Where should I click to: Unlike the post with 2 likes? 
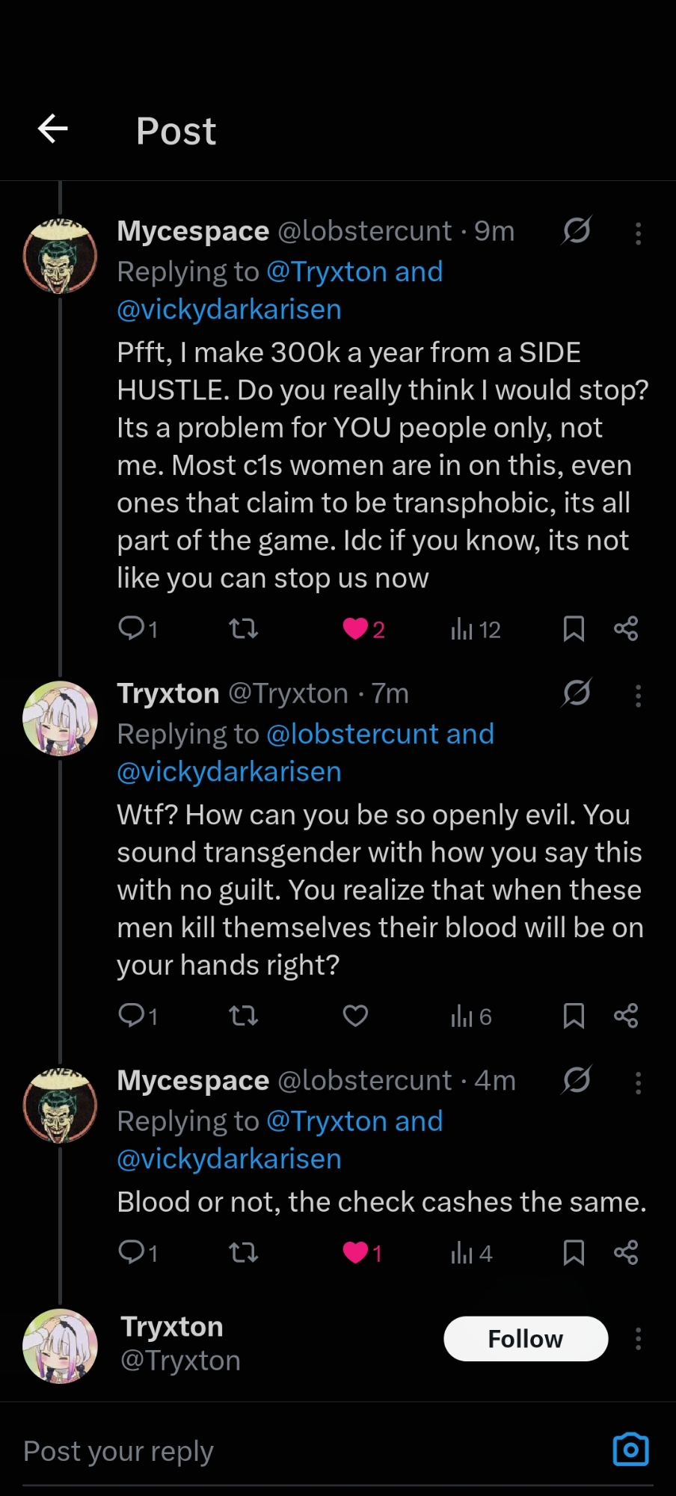click(356, 629)
